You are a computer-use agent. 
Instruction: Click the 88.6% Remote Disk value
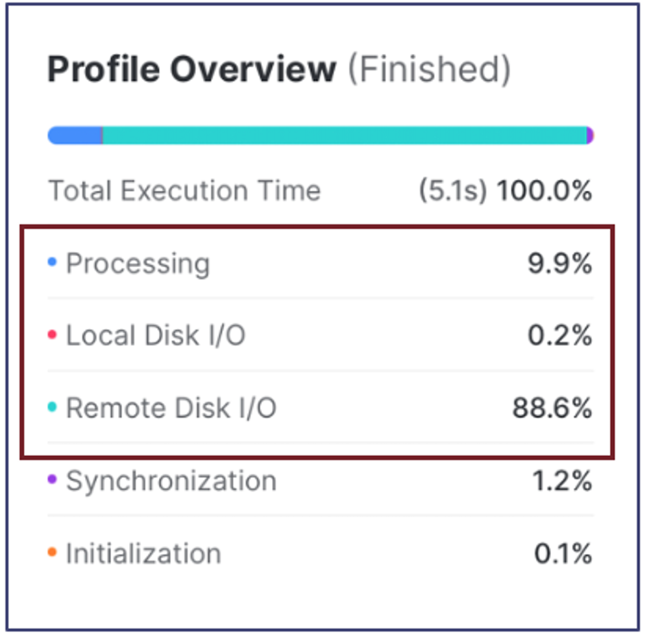tap(552, 408)
